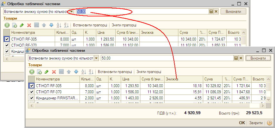Click vertical scrollbar down arrow in front window
Image resolution: width=275 pixels, height=128 pixels.
click(268, 99)
